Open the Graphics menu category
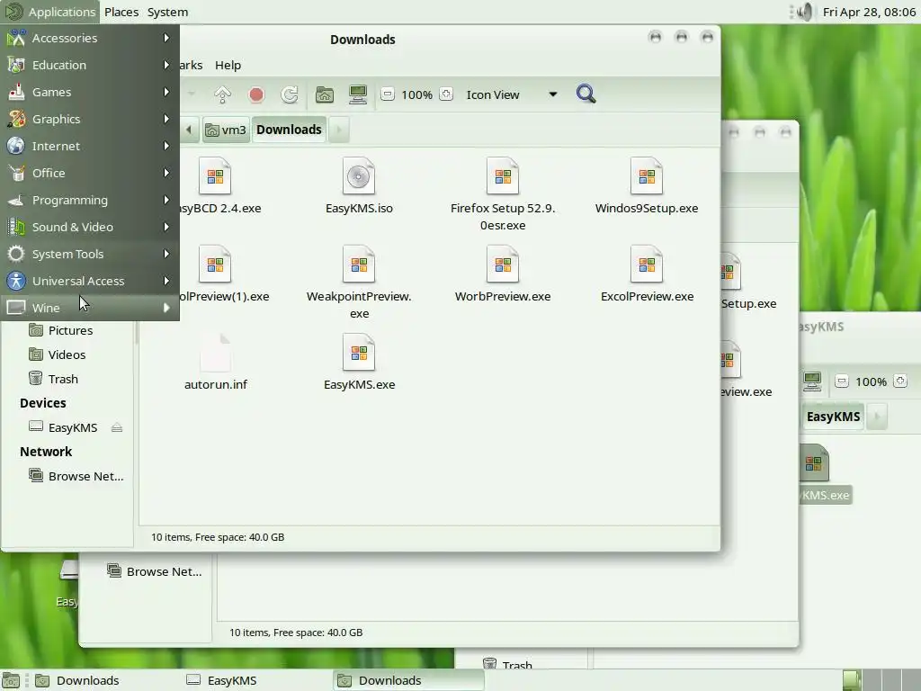The image size is (921, 691). coord(89,120)
